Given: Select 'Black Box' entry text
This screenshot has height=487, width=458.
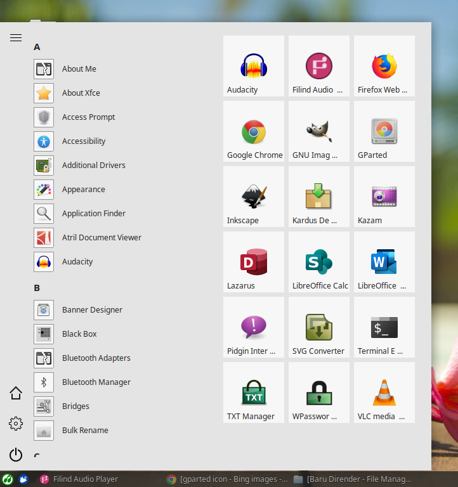Looking at the screenshot, I should coord(79,334).
